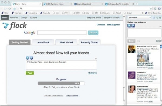The height and width of the screenshot is (106, 162).
Task: Click the bookmark star icon in address bar
Action: tap(15, 9)
